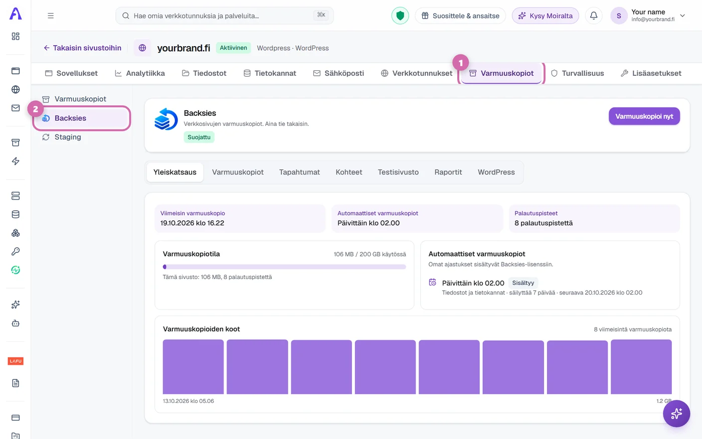
Task: Open the floating AI sparkle button
Action: [x=676, y=413]
